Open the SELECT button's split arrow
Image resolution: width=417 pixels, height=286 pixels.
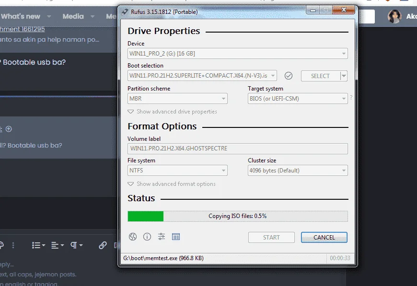tap(344, 76)
